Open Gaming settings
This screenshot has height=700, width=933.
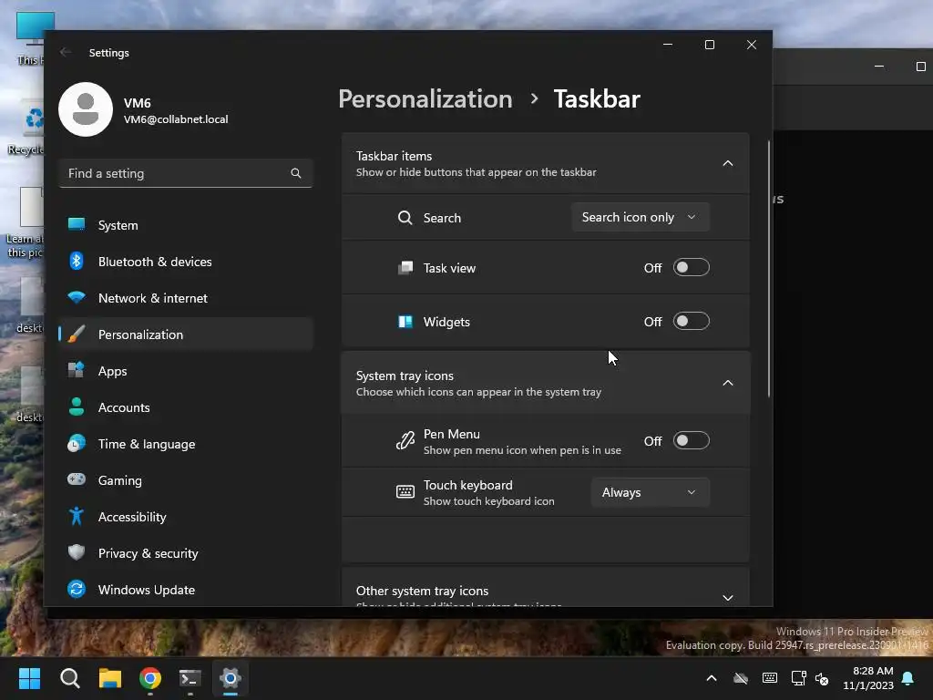coord(186,479)
